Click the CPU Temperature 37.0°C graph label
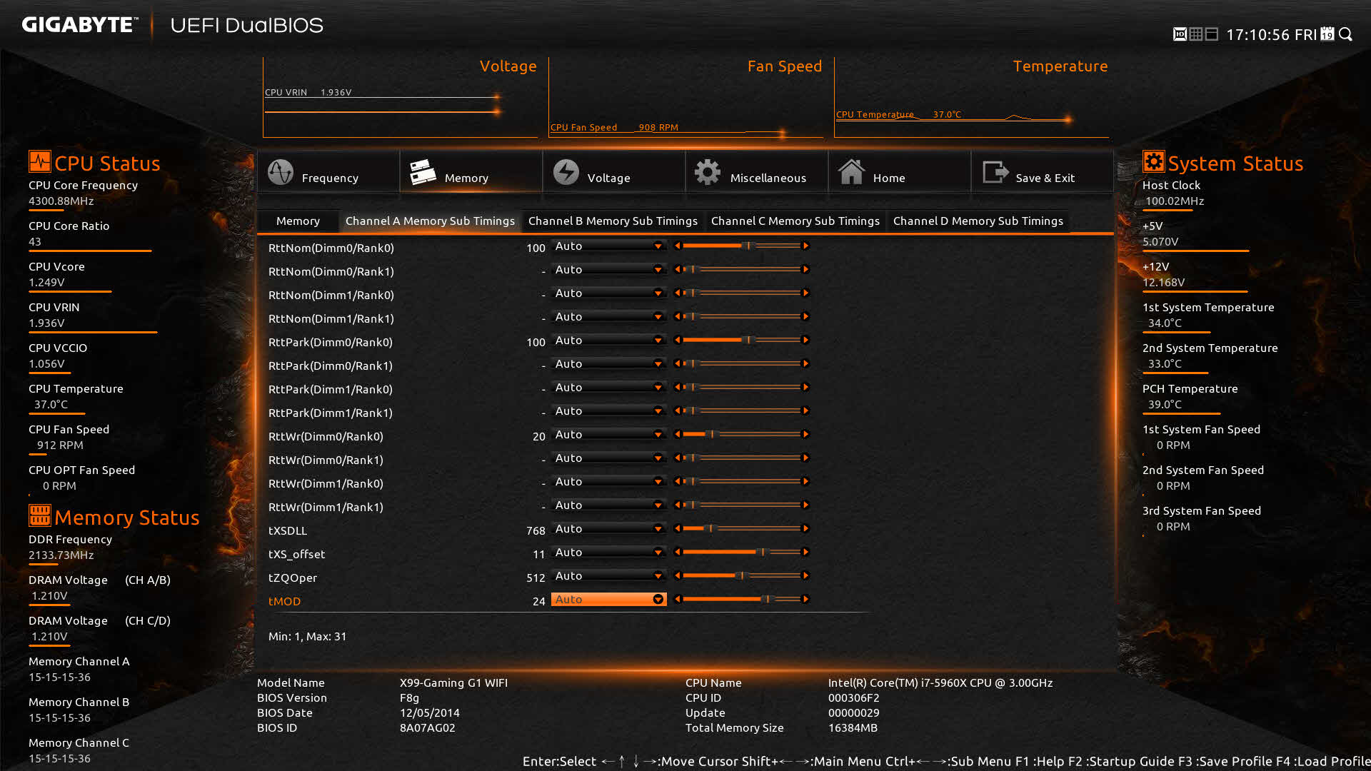Screen dimensions: 1371x771 [898, 114]
